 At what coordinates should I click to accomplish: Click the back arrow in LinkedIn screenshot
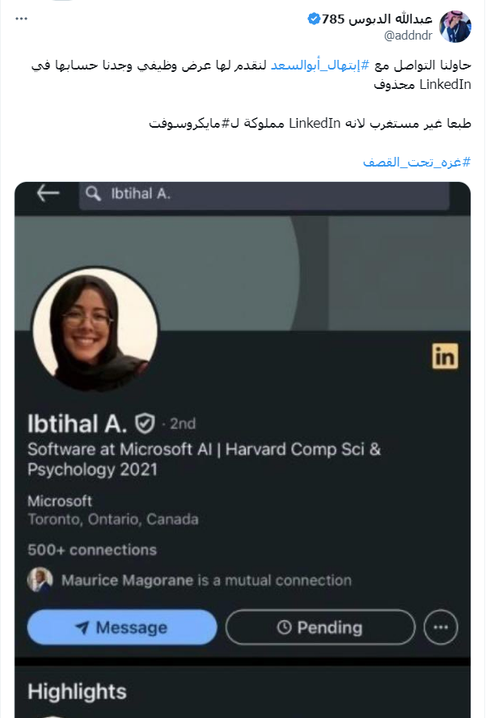[48, 193]
